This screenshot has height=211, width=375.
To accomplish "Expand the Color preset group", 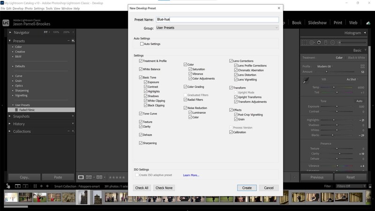I will click(13, 47).
